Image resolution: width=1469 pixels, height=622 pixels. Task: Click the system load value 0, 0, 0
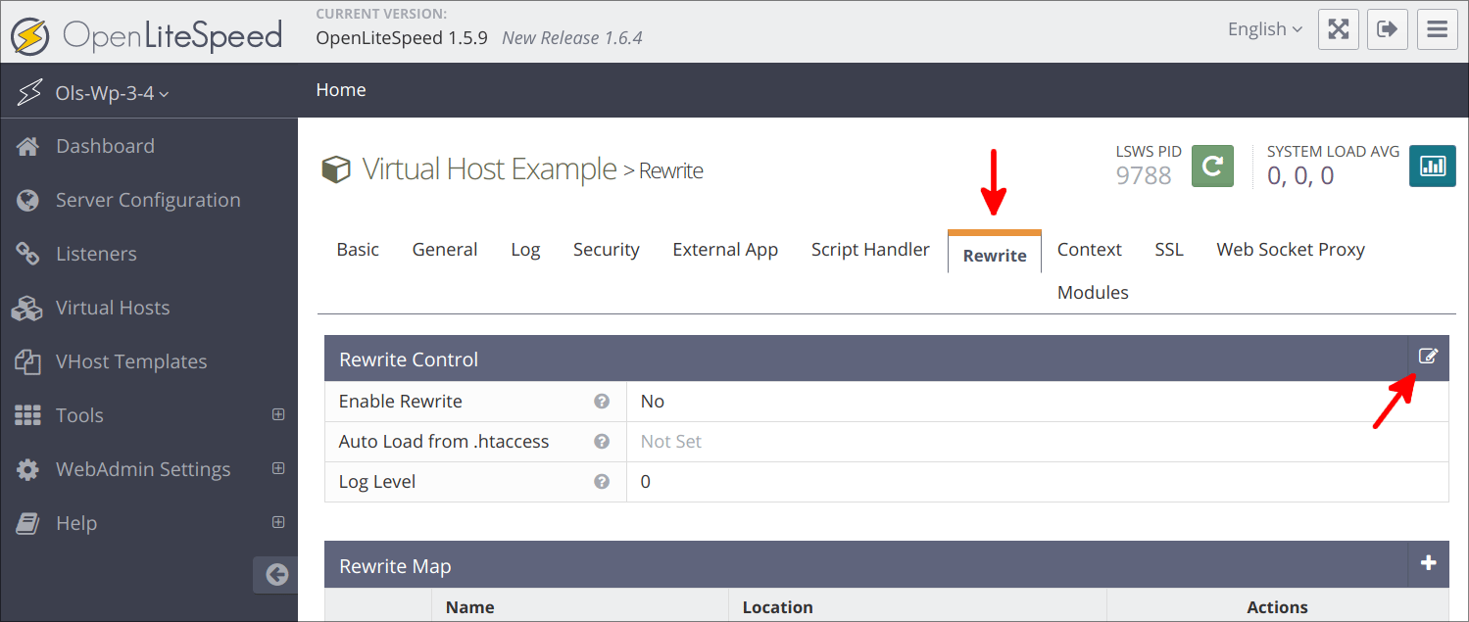click(x=1300, y=176)
